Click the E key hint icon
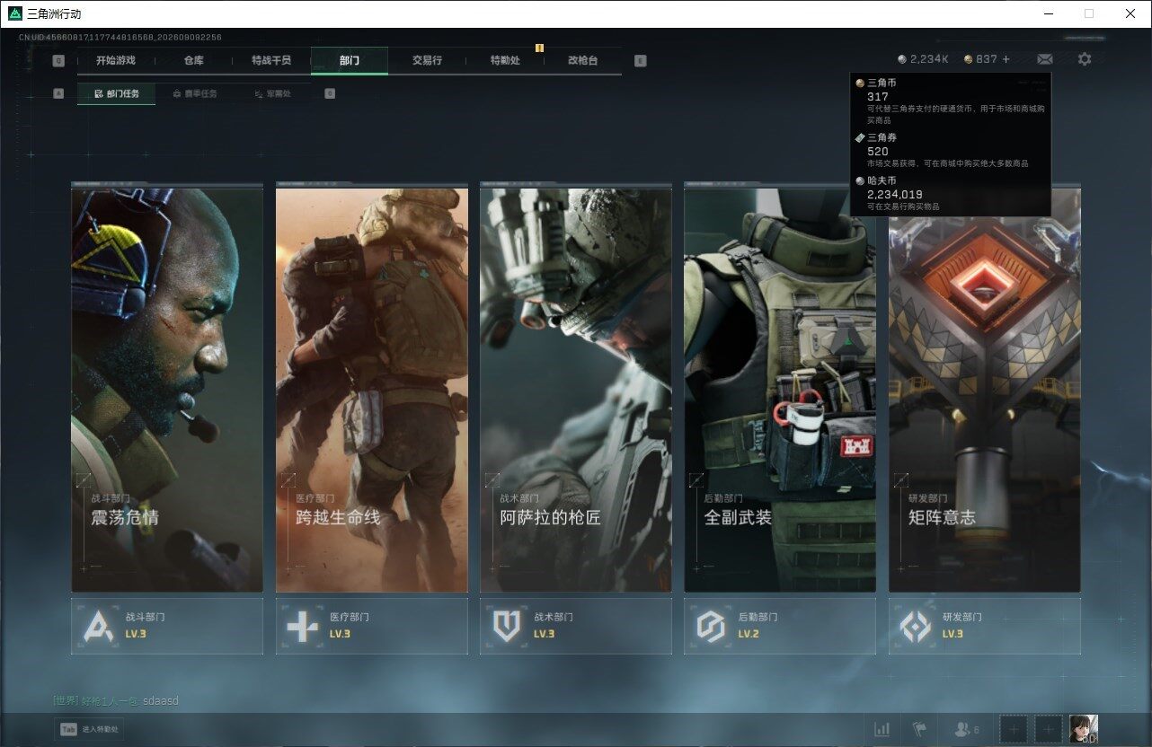Screen dimensions: 1152x747 [640, 61]
